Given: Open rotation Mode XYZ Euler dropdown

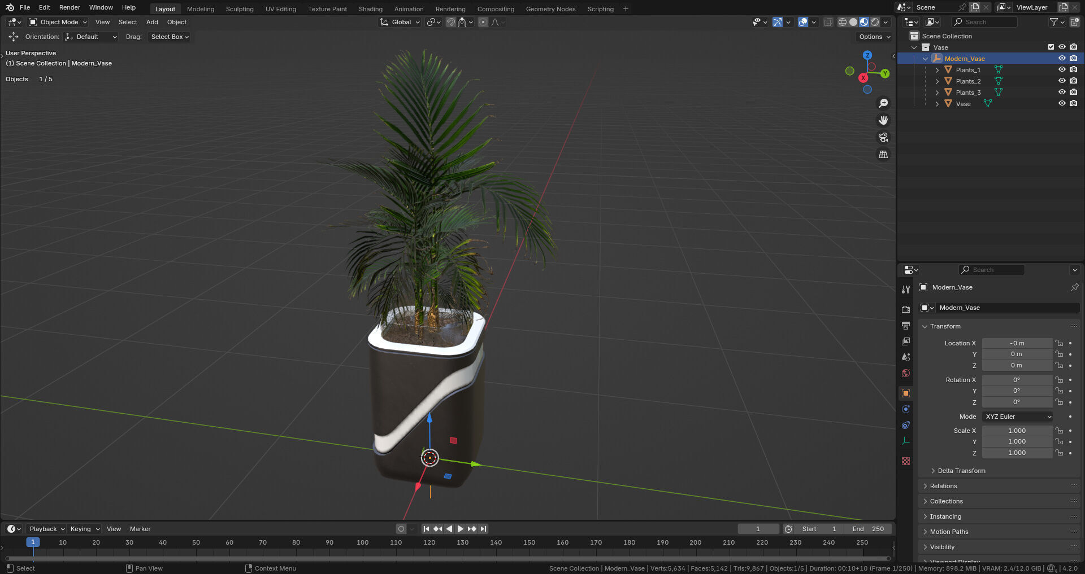Looking at the screenshot, I should (x=1017, y=417).
